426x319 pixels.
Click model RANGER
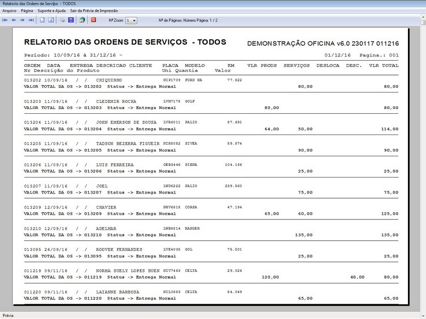192,229
